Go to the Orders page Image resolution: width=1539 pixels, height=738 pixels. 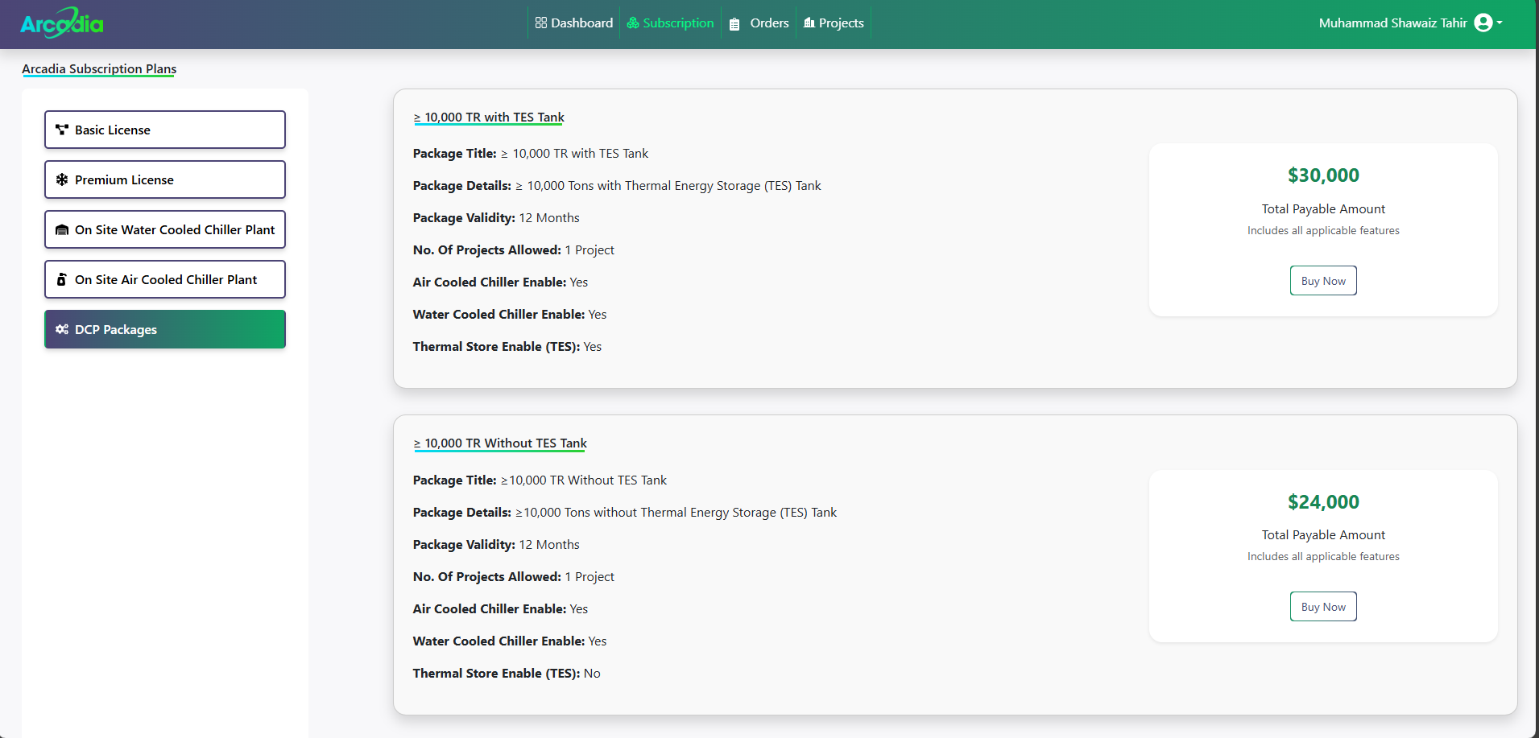point(769,23)
